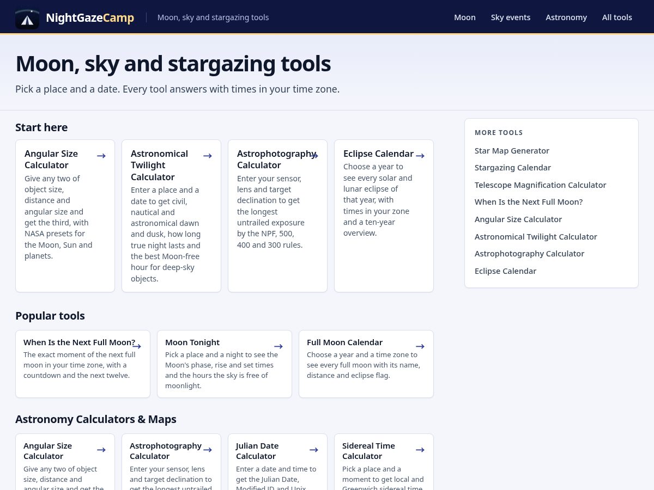
Task: Click the arrow on the Astrophotography Calculator card under Astronomy Calculators
Action: (208, 450)
